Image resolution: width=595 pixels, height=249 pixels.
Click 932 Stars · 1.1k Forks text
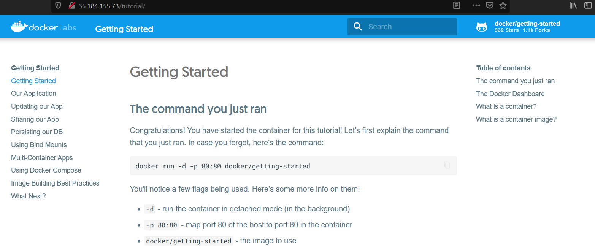pos(522,30)
